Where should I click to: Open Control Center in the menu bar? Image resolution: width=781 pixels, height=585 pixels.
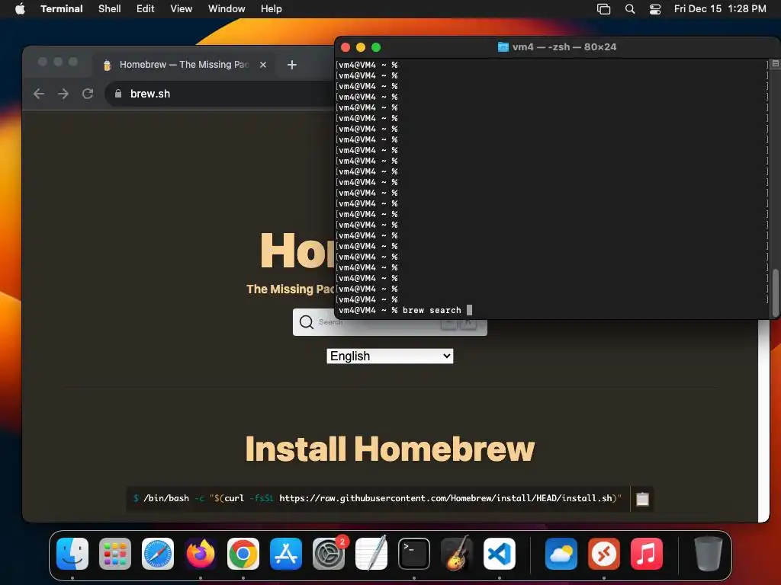pyautogui.click(x=655, y=9)
